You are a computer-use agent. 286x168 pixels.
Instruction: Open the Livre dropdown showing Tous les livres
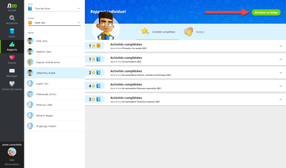[x=54, y=8]
